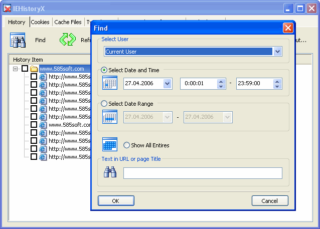Screen dimensions: 320x229
Task: Select the 'www.585soft.co' child history entry
Action: pyautogui.click(x=69, y=125)
